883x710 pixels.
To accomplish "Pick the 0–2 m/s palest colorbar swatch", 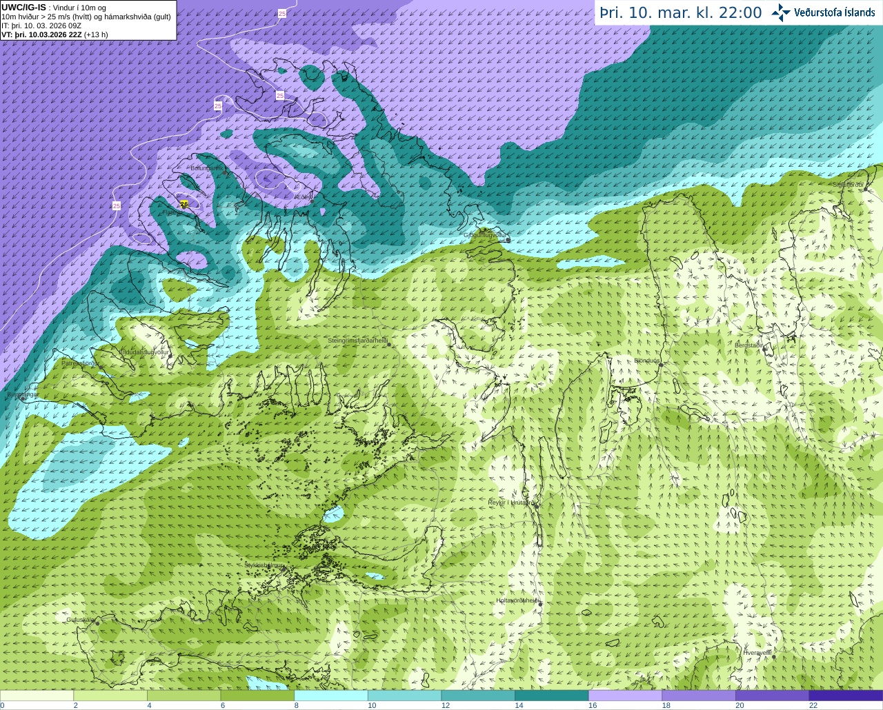I will tap(37, 696).
